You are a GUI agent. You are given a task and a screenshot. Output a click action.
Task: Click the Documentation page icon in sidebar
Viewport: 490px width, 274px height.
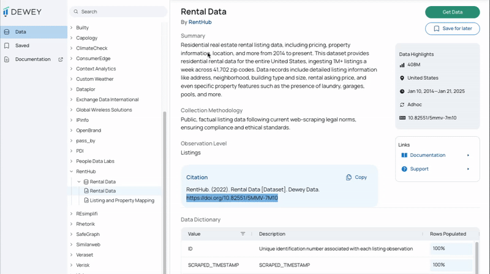click(x=7, y=59)
